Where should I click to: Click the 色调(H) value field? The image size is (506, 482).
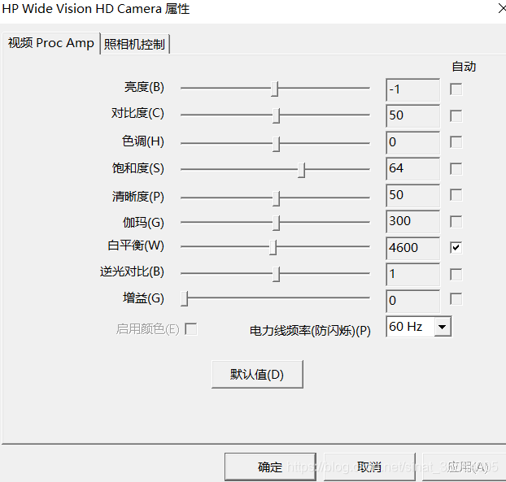pyautogui.click(x=412, y=142)
